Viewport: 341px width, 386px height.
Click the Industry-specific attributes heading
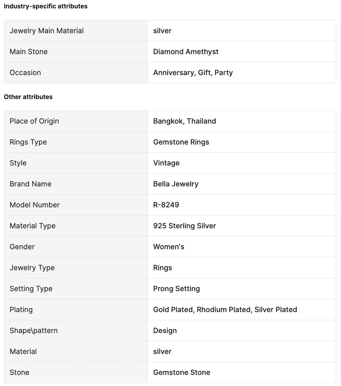pos(45,6)
